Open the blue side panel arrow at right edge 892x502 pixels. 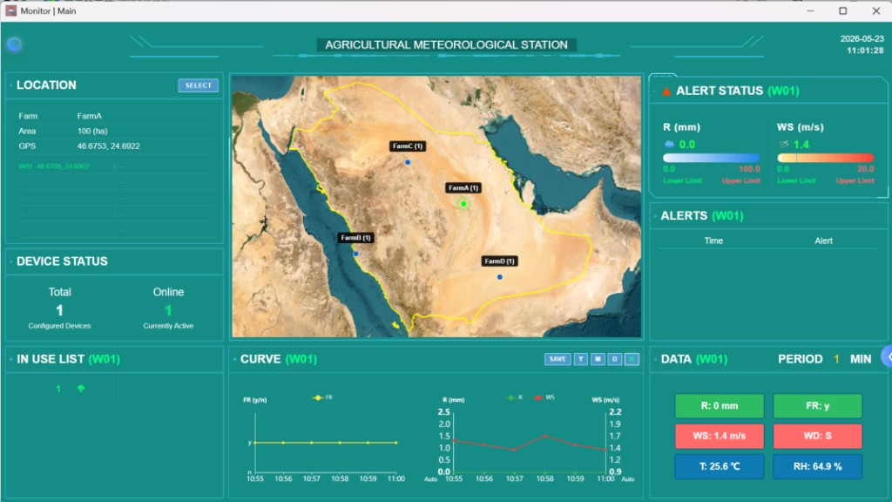click(x=888, y=356)
